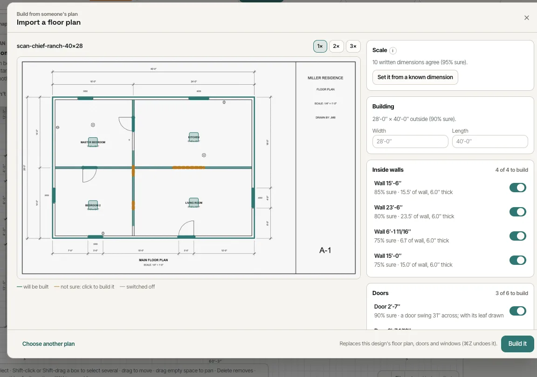The width and height of the screenshot is (537, 377).
Task: Click the '4 of 4 to build' count
Action: coord(511,170)
